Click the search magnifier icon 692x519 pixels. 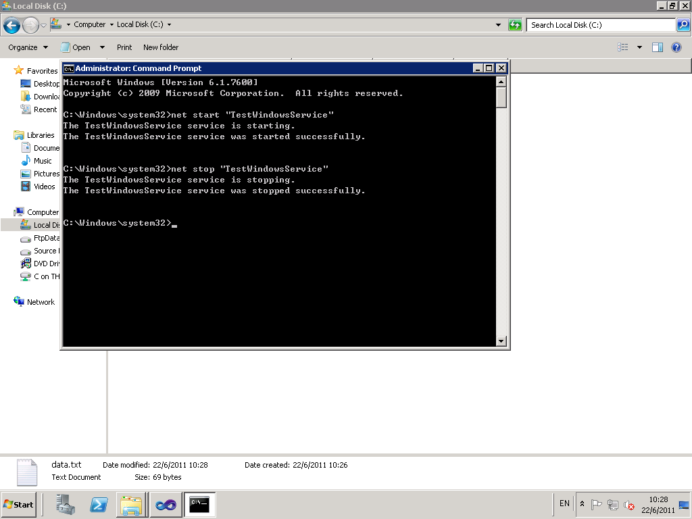point(683,25)
